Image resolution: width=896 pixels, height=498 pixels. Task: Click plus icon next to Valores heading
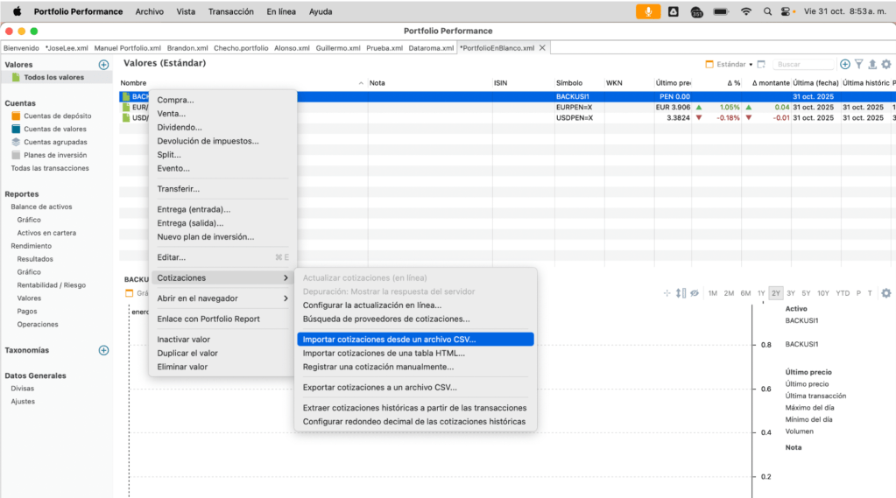point(103,65)
